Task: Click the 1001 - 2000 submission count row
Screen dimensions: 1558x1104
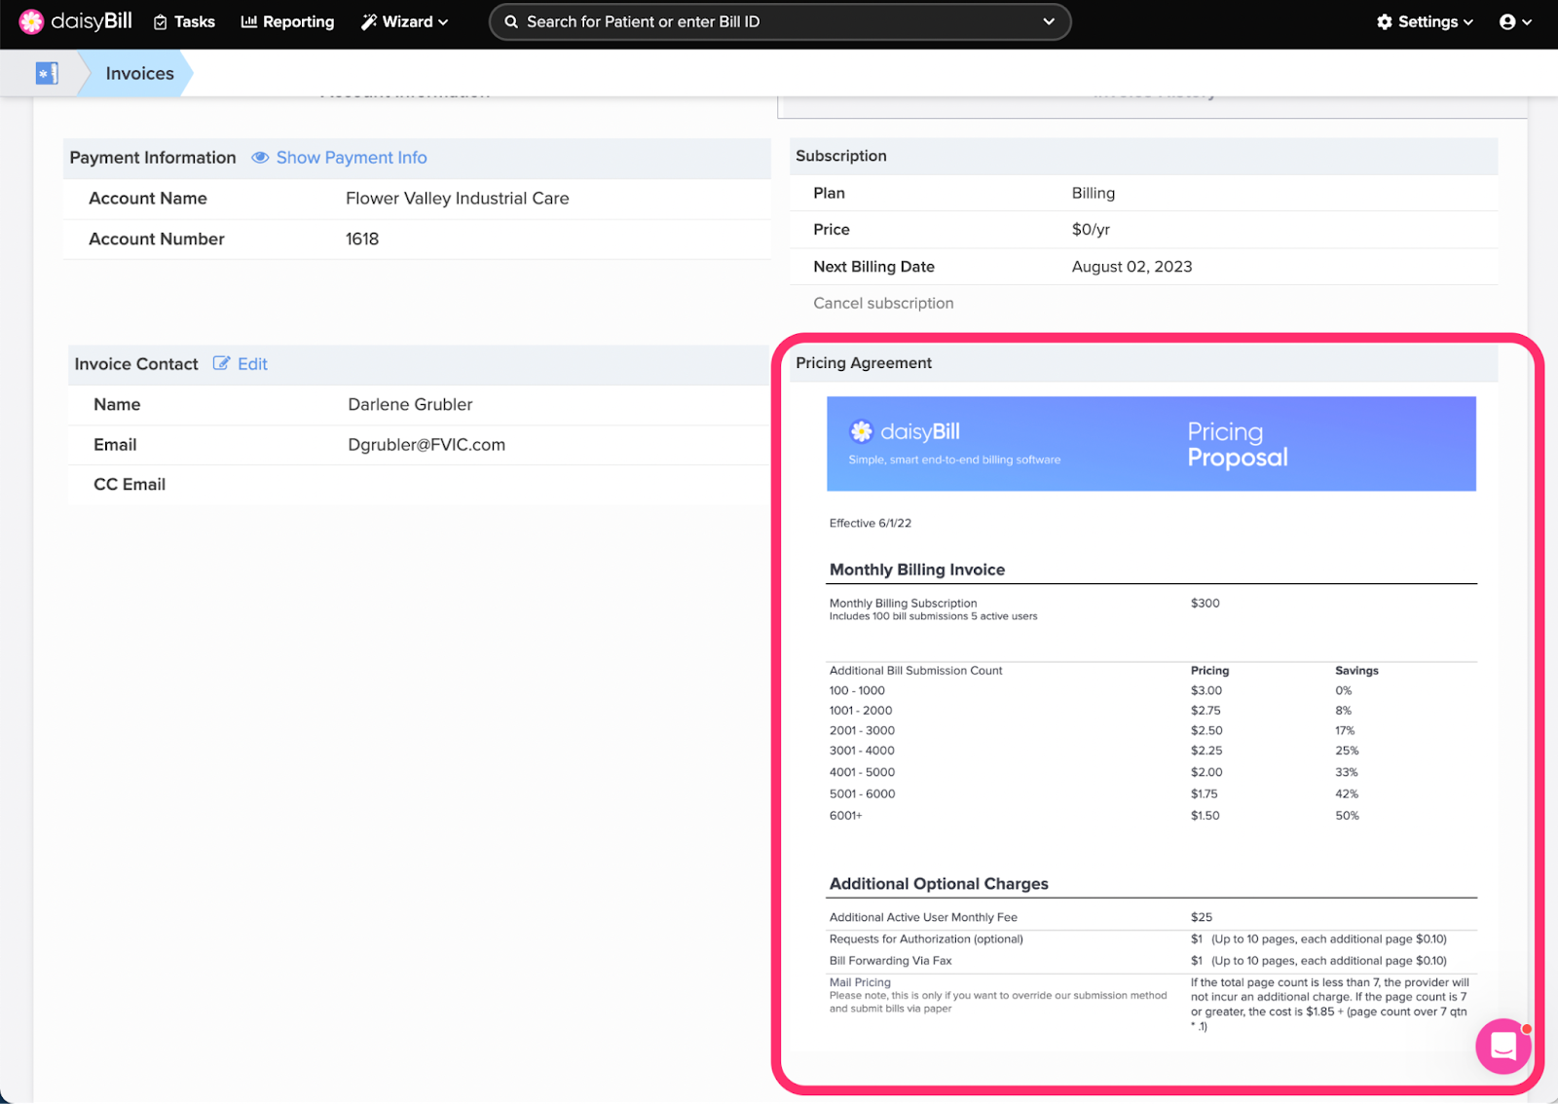Action: click(x=1152, y=711)
